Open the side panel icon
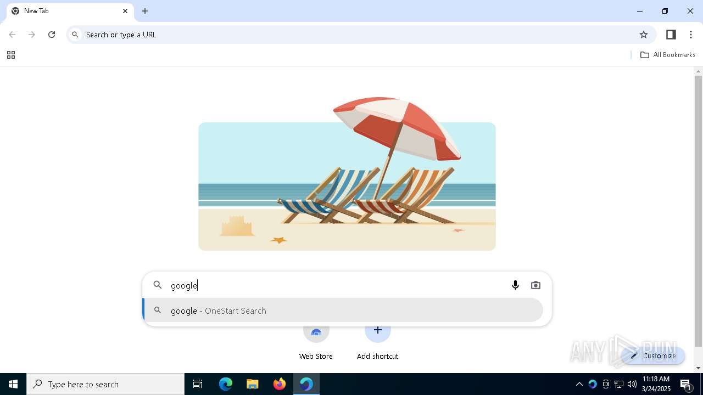The height and width of the screenshot is (395, 703). 671,35
